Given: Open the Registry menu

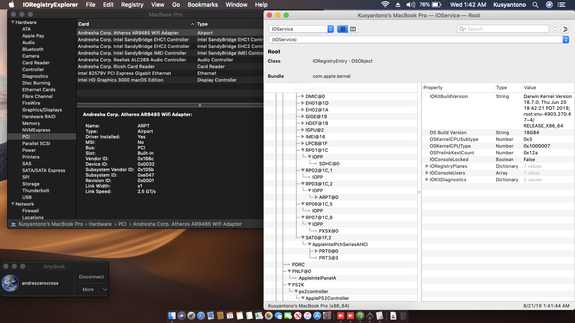Looking at the screenshot, I should click(x=132, y=5).
